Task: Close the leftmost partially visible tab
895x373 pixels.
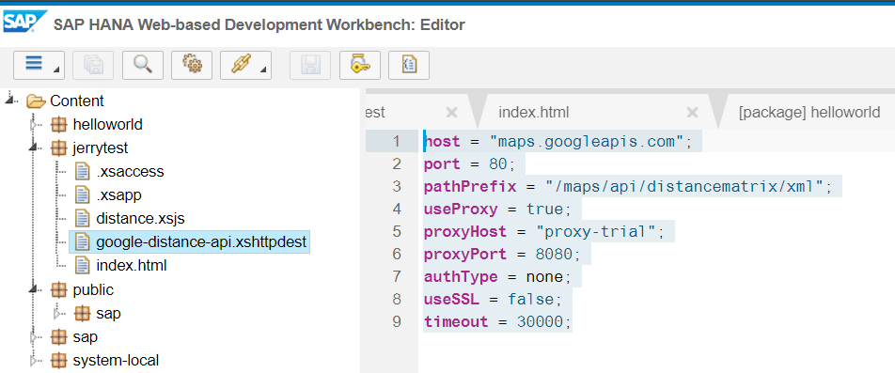Action: click(x=451, y=113)
